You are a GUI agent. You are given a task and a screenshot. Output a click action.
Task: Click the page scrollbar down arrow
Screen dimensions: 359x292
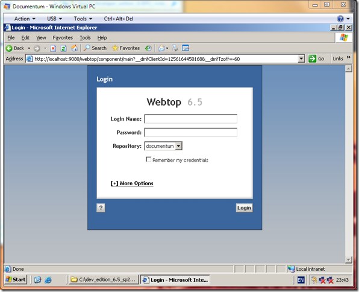pyautogui.click(x=349, y=259)
